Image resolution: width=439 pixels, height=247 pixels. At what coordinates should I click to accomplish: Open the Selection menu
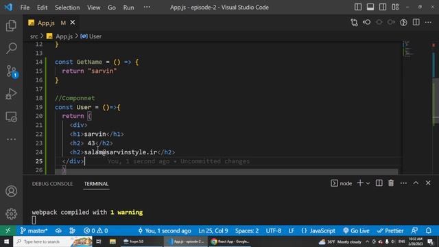click(x=67, y=8)
